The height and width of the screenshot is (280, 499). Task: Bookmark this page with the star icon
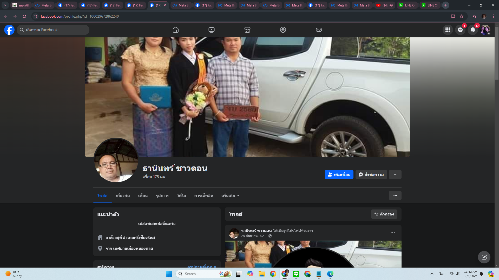pyautogui.click(x=462, y=16)
